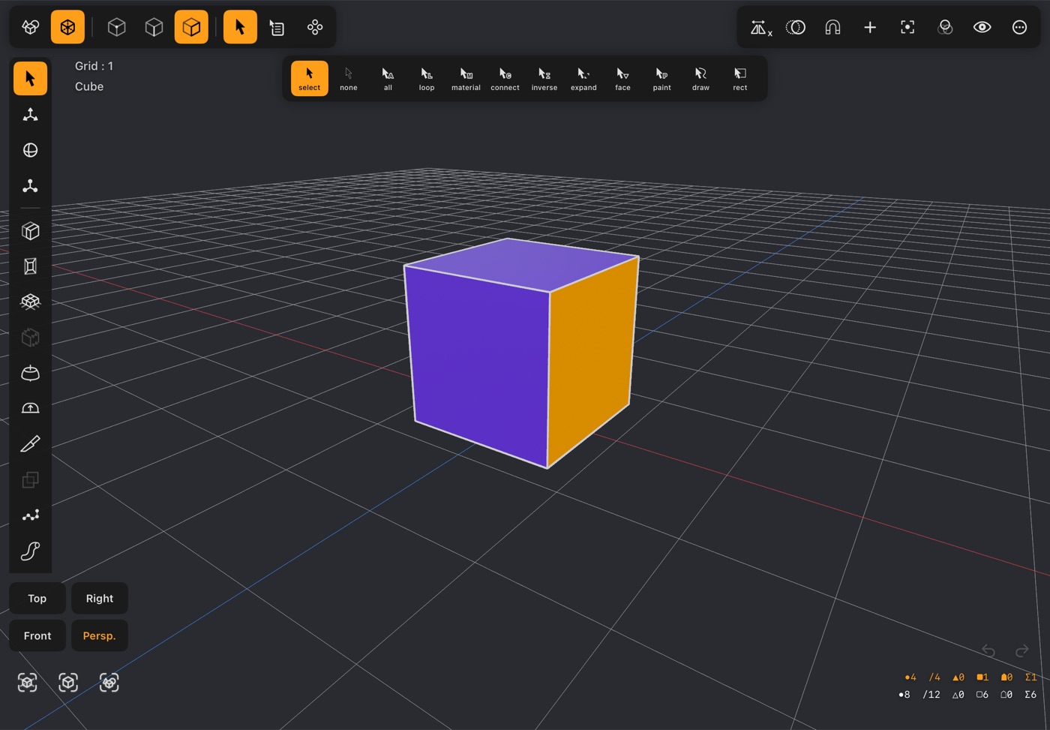Image resolution: width=1050 pixels, height=730 pixels.
Task: Click the redo arrow button
Action: pos(1021,650)
